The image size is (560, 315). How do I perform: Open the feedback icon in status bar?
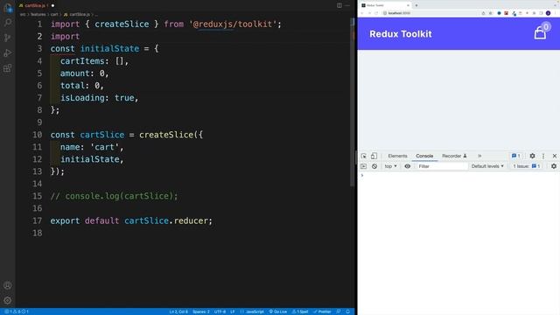click(339, 311)
